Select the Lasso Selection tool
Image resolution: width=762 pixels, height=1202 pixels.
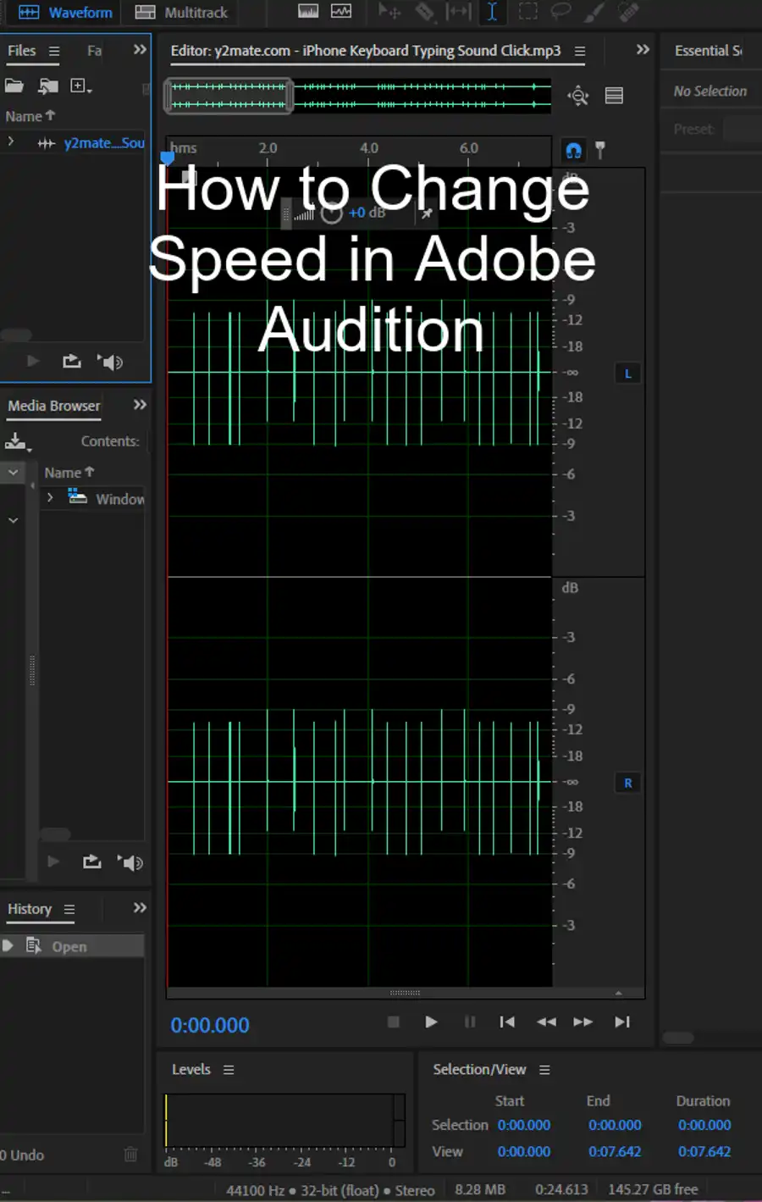point(560,12)
